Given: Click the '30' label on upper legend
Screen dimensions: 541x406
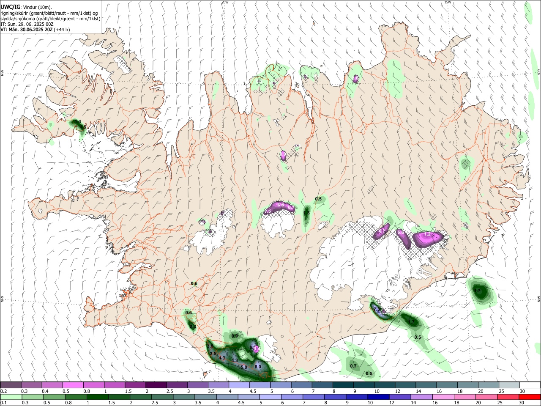Looking at the screenshot, I should [522, 391].
